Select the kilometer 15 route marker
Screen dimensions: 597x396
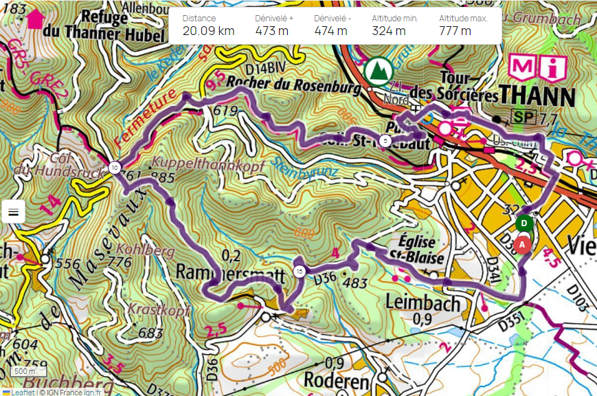[300, 272]
